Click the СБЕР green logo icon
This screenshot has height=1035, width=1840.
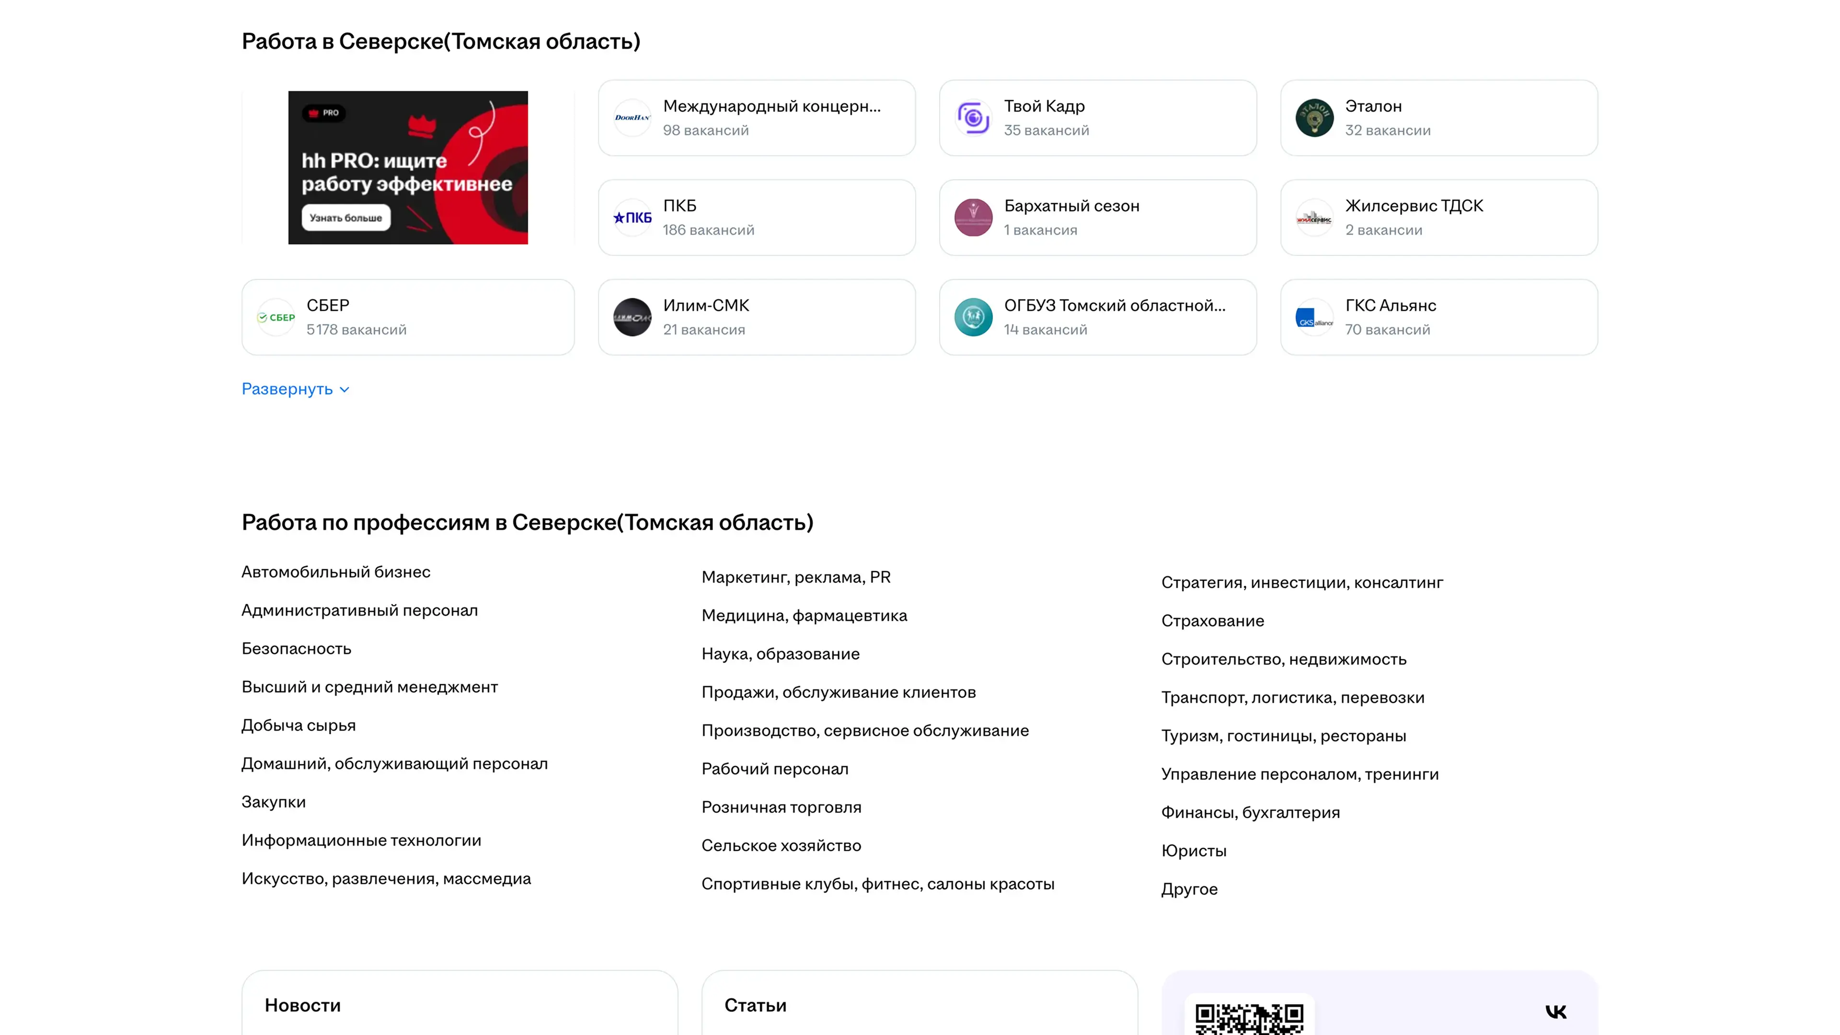(276, 317)
